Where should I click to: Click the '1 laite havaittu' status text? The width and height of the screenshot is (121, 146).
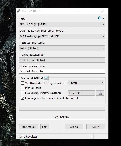click(27, 137)
